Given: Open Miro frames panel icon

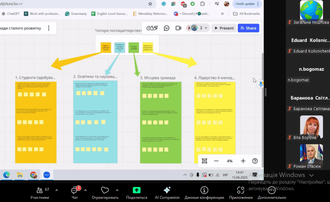Looking at the screenshot, I should (204, 161).
